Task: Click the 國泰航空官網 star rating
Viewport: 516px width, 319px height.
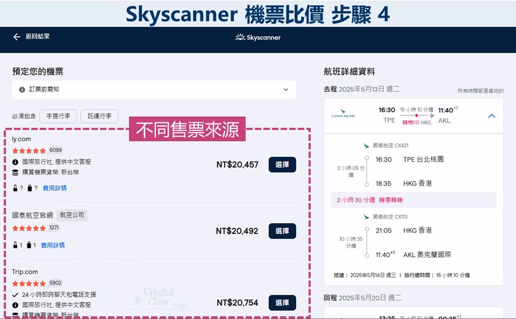Action: click(29, 228)
